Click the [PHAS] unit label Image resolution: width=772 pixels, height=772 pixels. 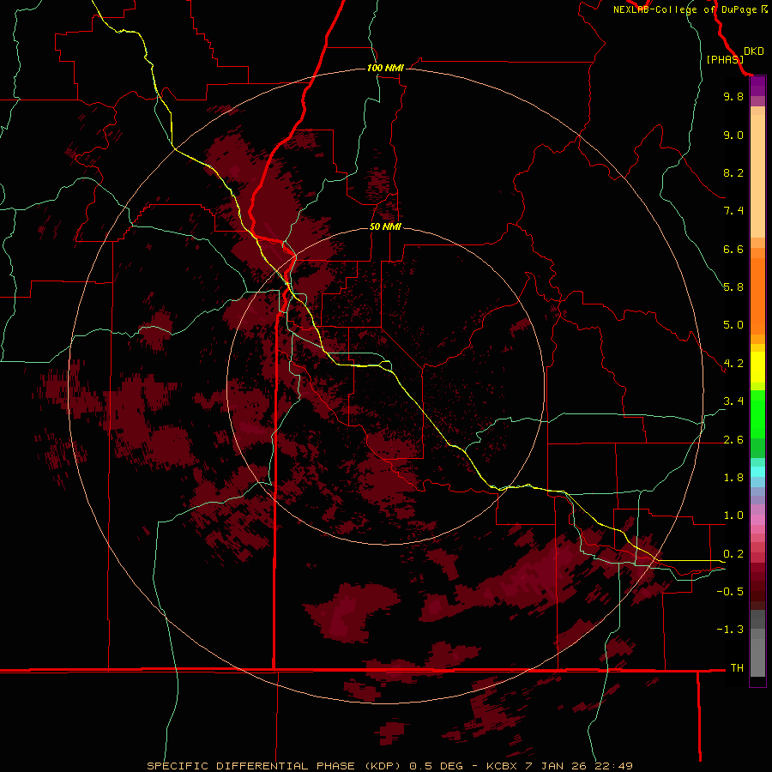click(725, 59)
